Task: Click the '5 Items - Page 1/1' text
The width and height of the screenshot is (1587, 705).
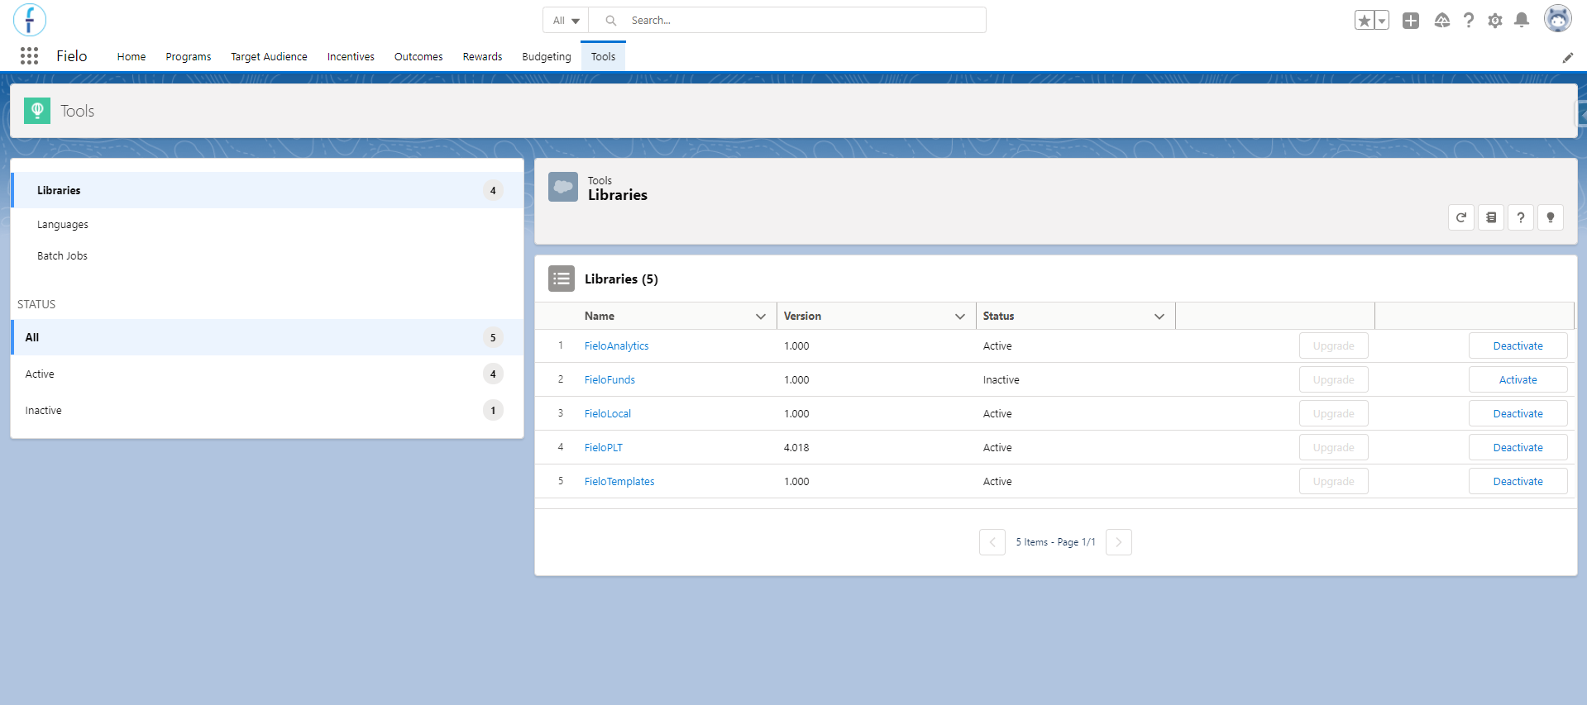Action: pos(1056,542)
